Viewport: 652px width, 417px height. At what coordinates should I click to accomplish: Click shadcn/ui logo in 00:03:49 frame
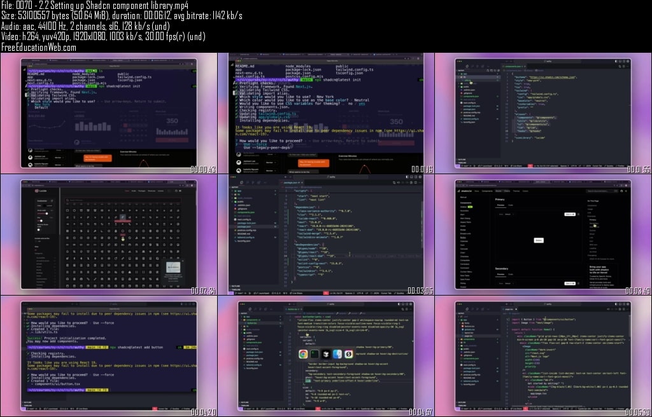pyautogui.click(x=465, y=191)
